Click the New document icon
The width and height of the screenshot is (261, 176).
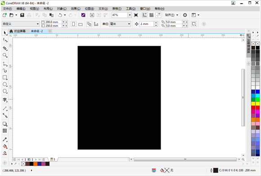(4, 15)
